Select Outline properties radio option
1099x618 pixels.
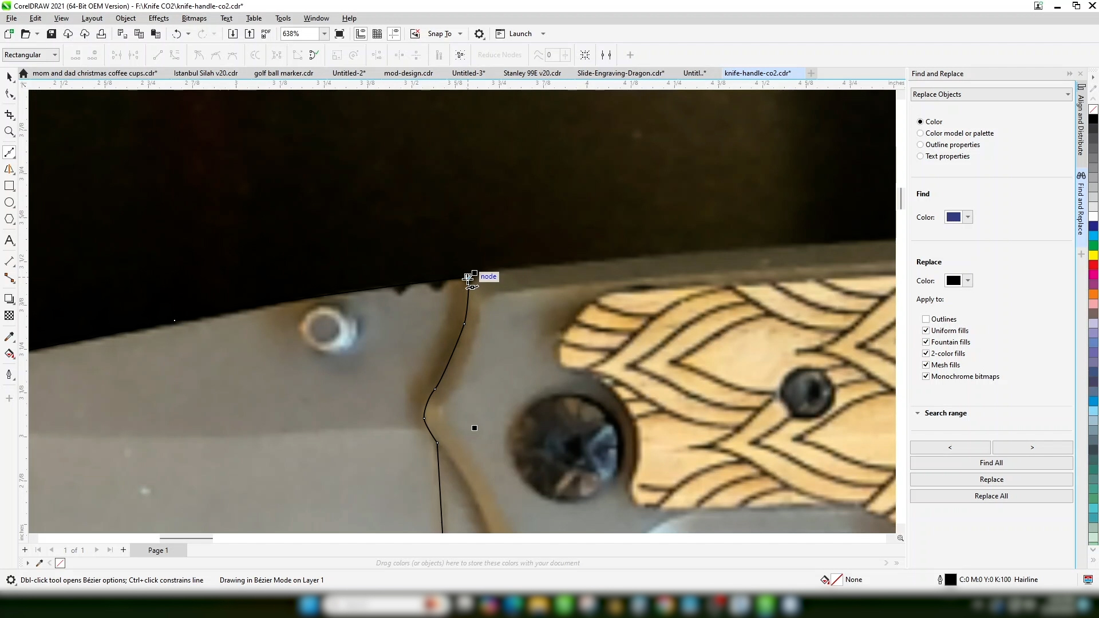coord(920,145)
